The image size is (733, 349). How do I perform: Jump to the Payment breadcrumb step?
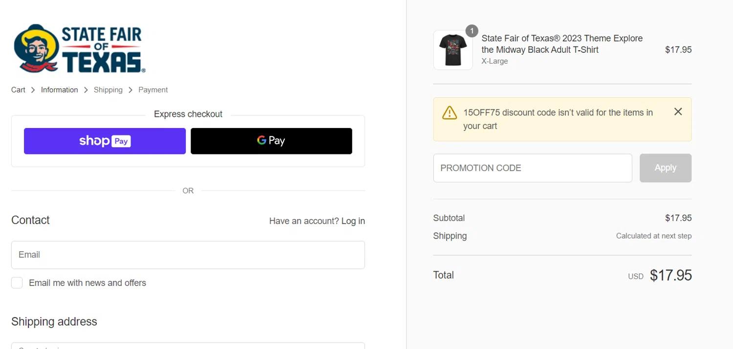[153, 90]
